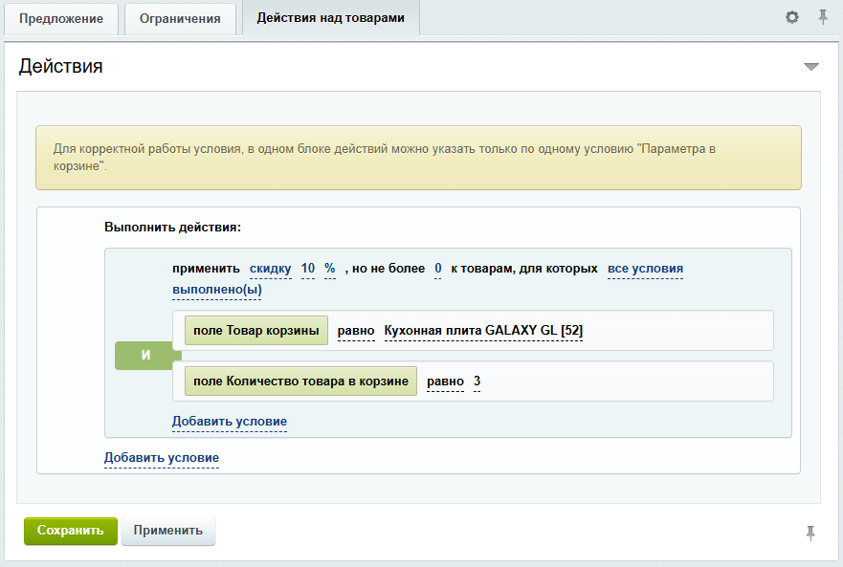Click the green Сохранить button
843x567 pixels.
point(71,531)
